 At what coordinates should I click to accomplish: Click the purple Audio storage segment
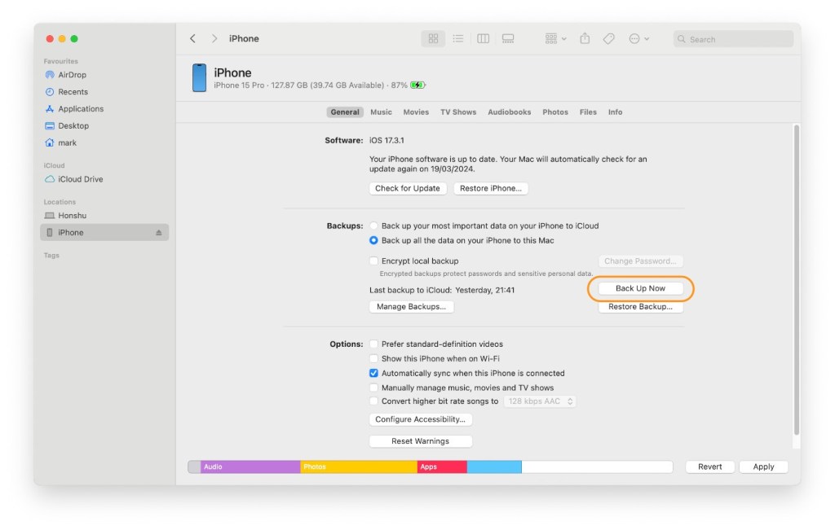pyautogui.click(x=250, y=466)
